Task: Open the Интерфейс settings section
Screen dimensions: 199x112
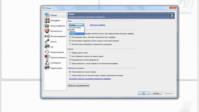Action: click(55, 21)
